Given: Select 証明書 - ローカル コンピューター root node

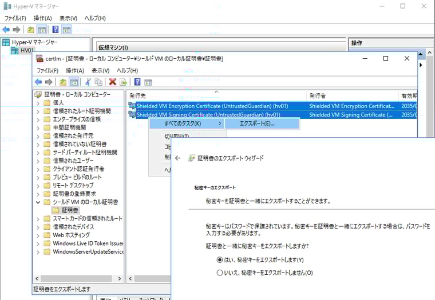Looking at the screenshot, I should pyautogui.click(x=73, y=95).
